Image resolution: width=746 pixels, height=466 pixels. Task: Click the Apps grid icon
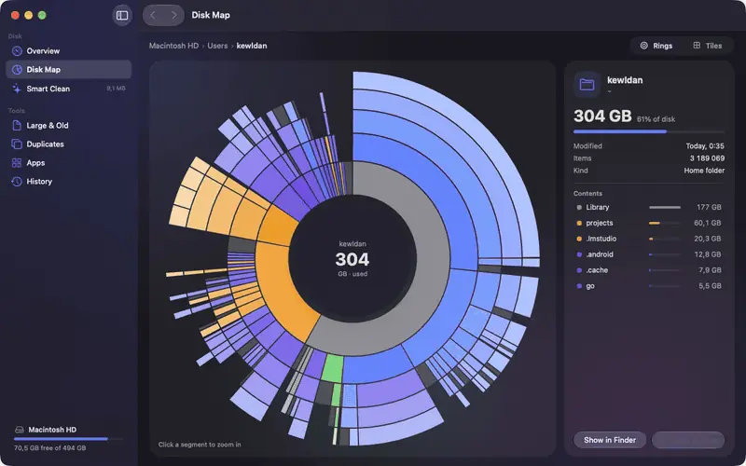(x=17, y=162)
